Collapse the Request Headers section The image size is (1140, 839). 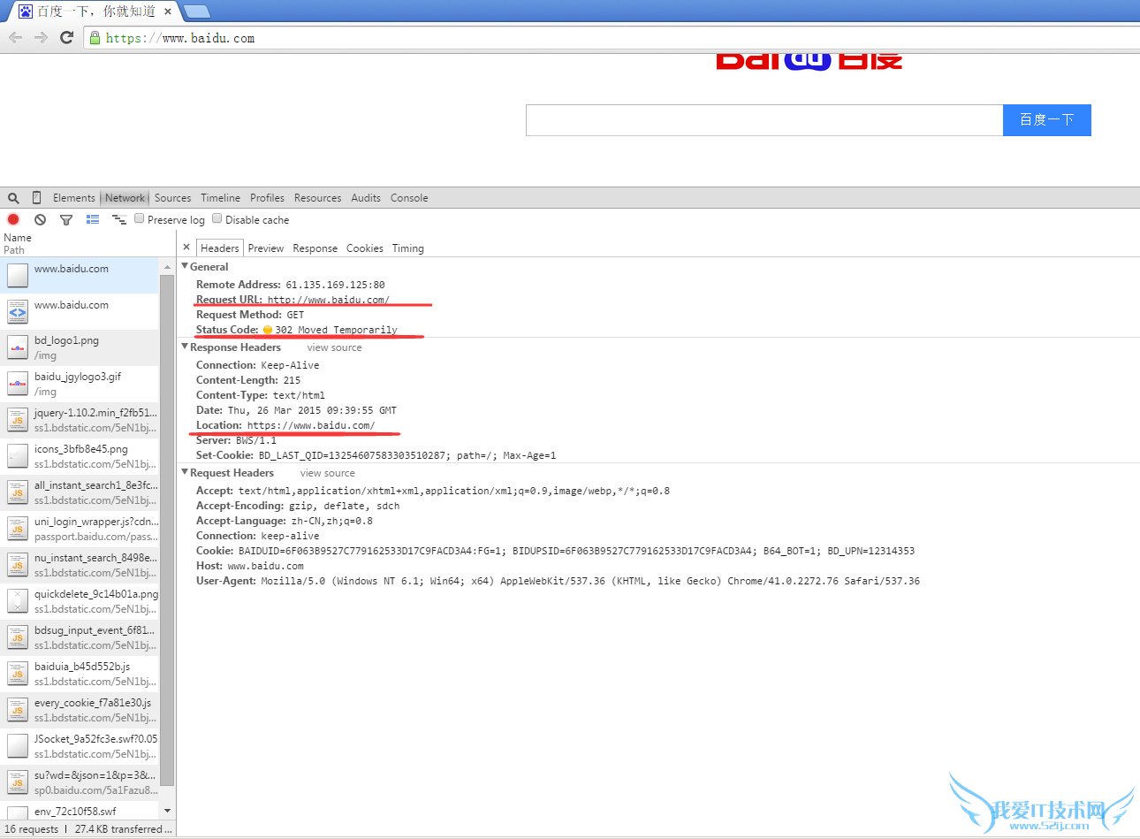[x=185, y=473]
